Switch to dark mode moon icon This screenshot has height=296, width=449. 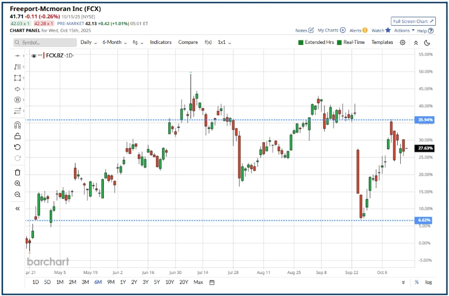(x=427, y=42)
